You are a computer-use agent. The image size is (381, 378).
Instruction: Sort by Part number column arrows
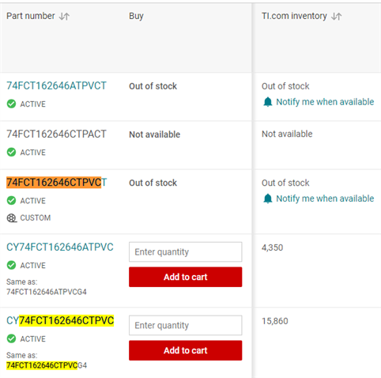click(x=64, y=17)
